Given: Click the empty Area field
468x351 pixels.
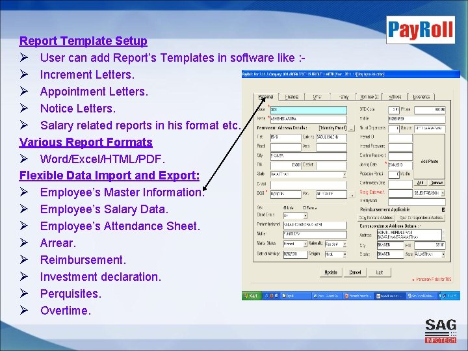Looking at the screenshot, I should coord(331,146).
